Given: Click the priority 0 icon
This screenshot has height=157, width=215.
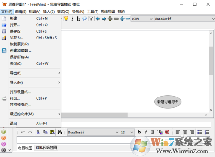Looking at the screenshot, I should (x=3, y=150).
